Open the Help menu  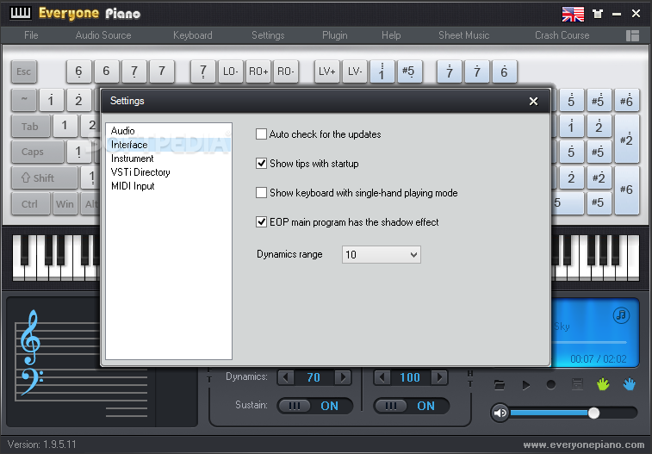tap(391, 35)
